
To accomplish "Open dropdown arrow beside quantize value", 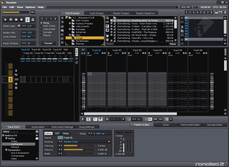I will coord(123,119).
